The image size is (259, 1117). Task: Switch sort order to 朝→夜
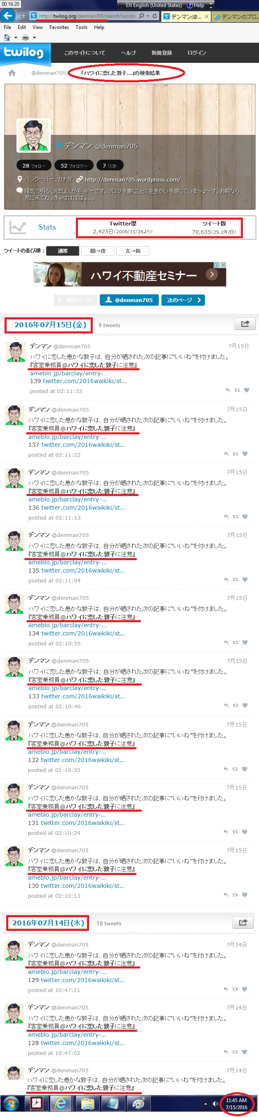click(98, 251)
